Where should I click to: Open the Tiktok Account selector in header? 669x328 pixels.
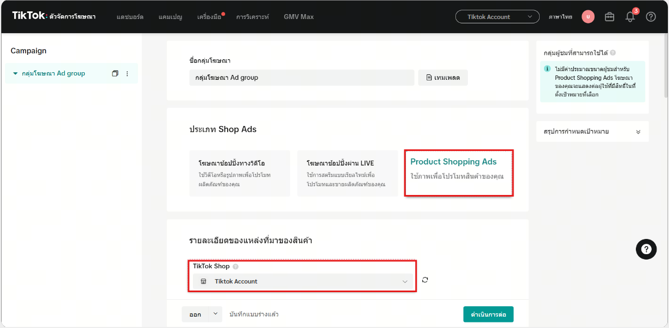tap(497, 17)
